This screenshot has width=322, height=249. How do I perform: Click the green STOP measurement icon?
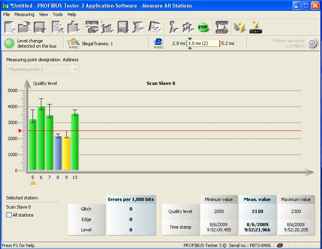pos(203,27)
